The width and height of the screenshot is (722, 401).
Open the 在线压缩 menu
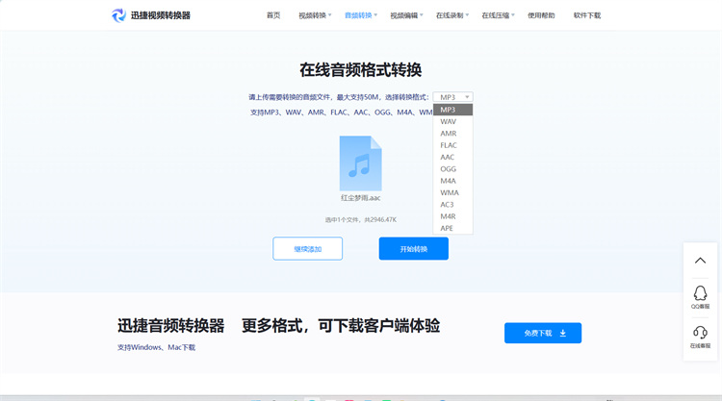[498, 15]
